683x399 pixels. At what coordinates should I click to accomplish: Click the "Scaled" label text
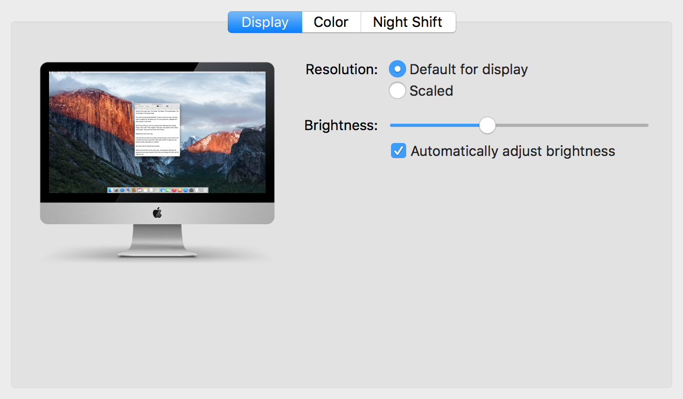coord(431,91)
